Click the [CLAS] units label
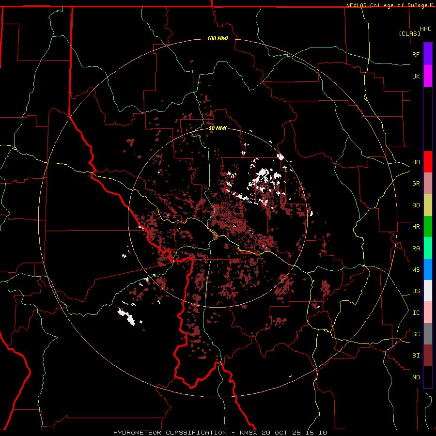This screenshot has height=436, width=436. click(409, 33)
